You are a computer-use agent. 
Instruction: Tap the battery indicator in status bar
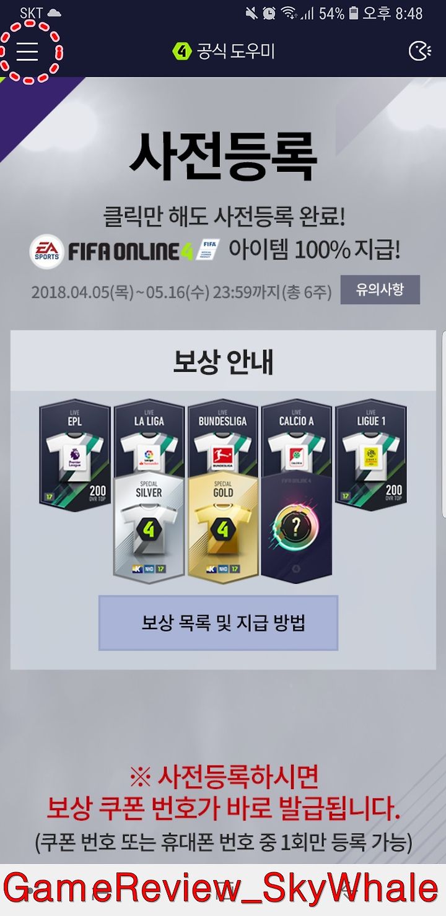pyautogui.click(x=354, y=13)
